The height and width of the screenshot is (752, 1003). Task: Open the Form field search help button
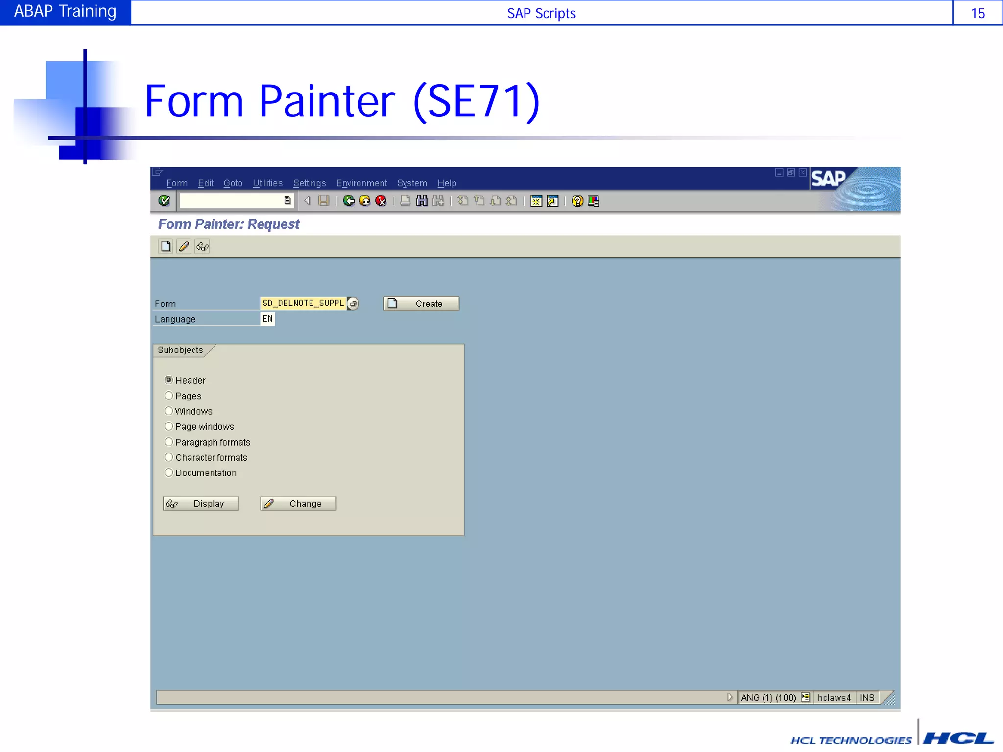click(353, 304)
